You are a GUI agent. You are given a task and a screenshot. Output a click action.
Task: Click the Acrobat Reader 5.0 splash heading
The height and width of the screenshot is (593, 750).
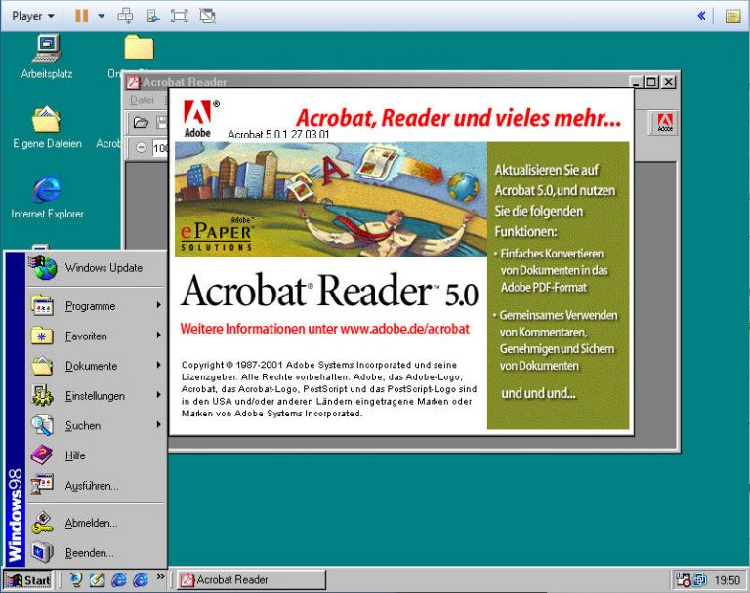point(329,290)
